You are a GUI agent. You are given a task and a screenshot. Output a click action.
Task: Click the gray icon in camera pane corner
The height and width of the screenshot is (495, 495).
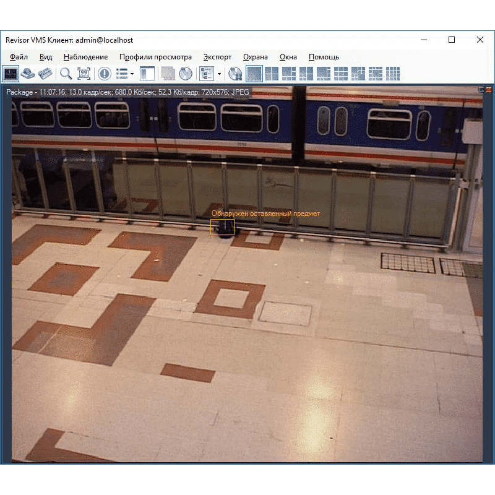click(481, 90)
